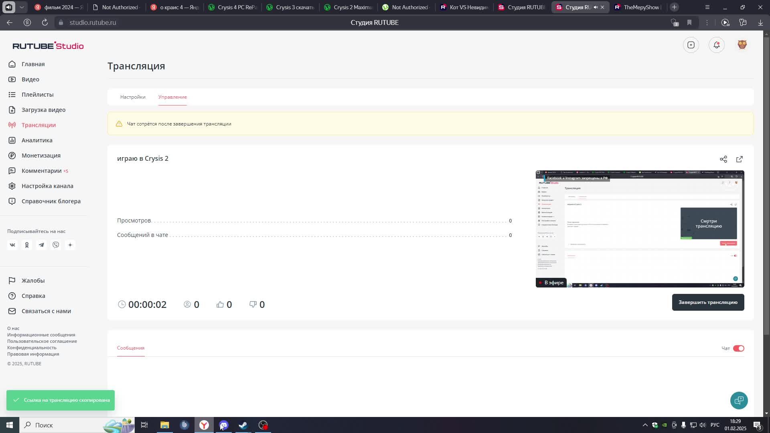Open stream in new window icon

(740, 159)
